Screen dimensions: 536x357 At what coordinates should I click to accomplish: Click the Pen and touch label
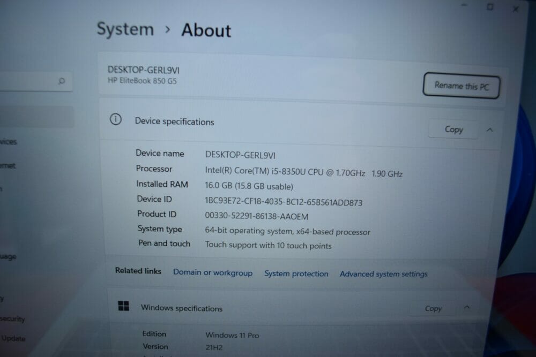coord(164,244)
